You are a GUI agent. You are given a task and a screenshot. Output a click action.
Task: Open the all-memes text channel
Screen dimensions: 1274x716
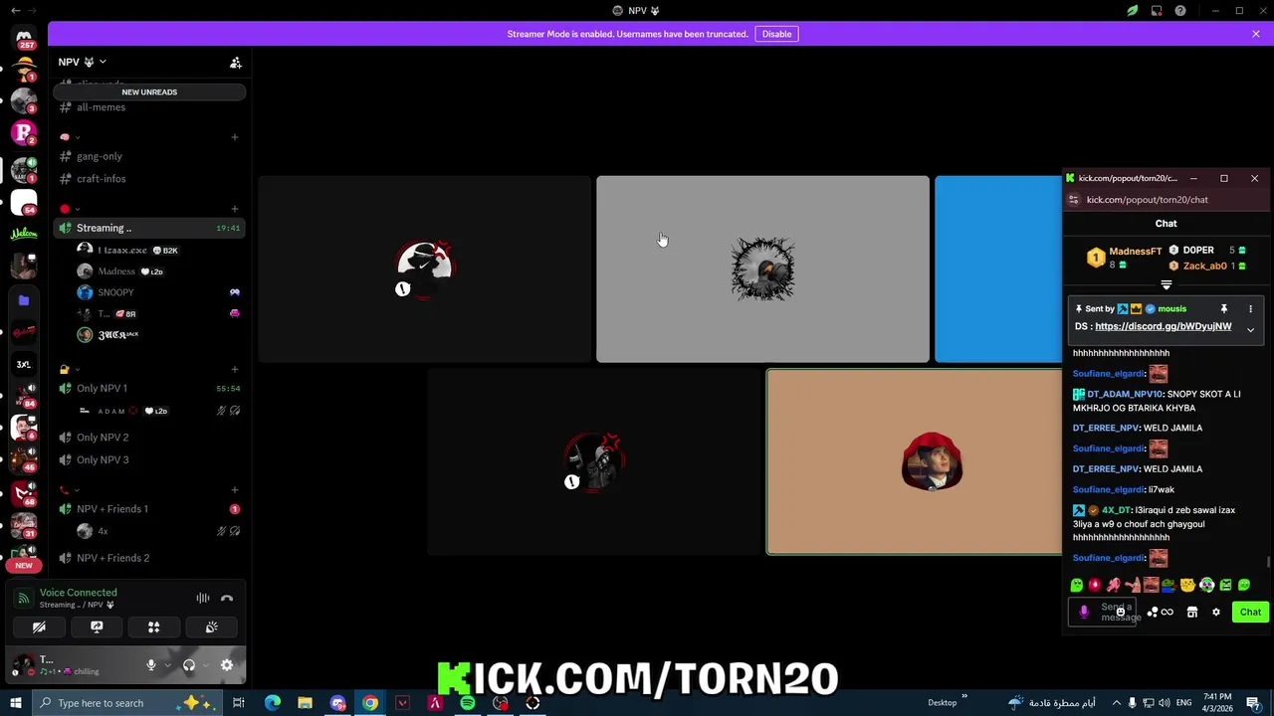tap(149, 107)
